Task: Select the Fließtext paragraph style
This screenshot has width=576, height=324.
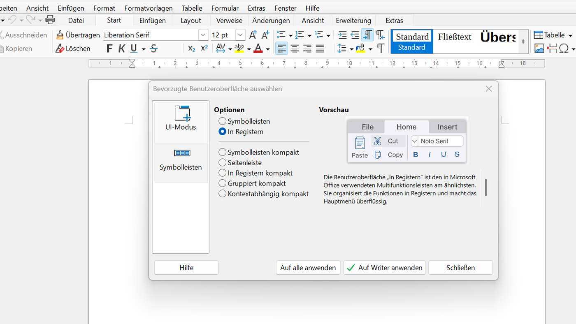Action: (x=455, y=37)
